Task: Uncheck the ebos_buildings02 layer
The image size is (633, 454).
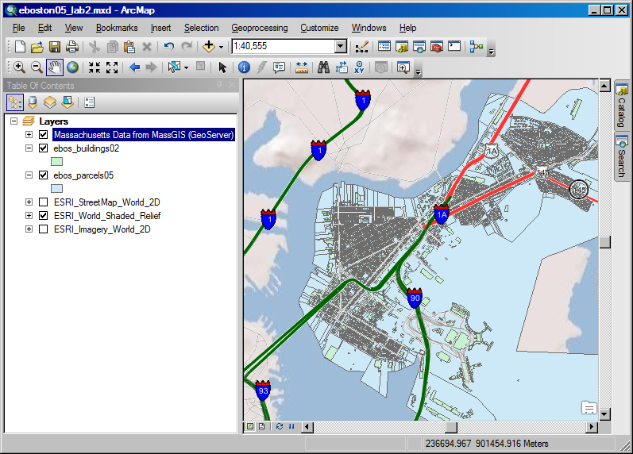Action: pos(44,148)
